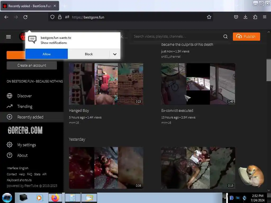The image size is (271, 203).
Task: Close the BestGore.Fun browser tab
Action: click(55, 6)
